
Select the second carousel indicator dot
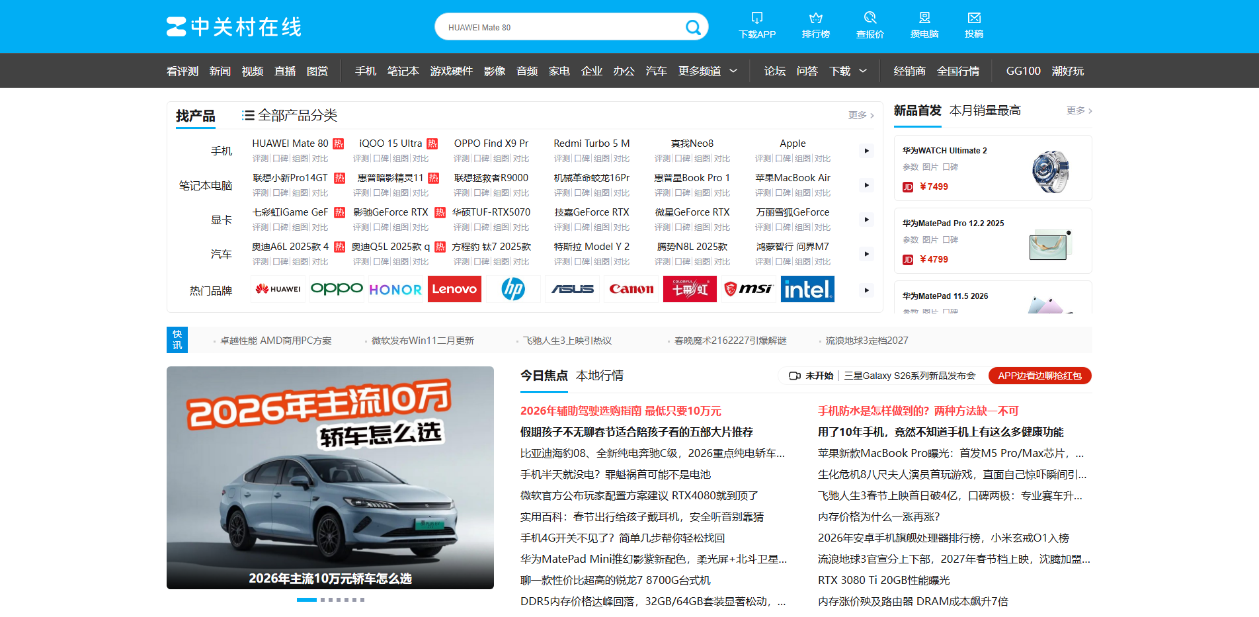[323, 600]
